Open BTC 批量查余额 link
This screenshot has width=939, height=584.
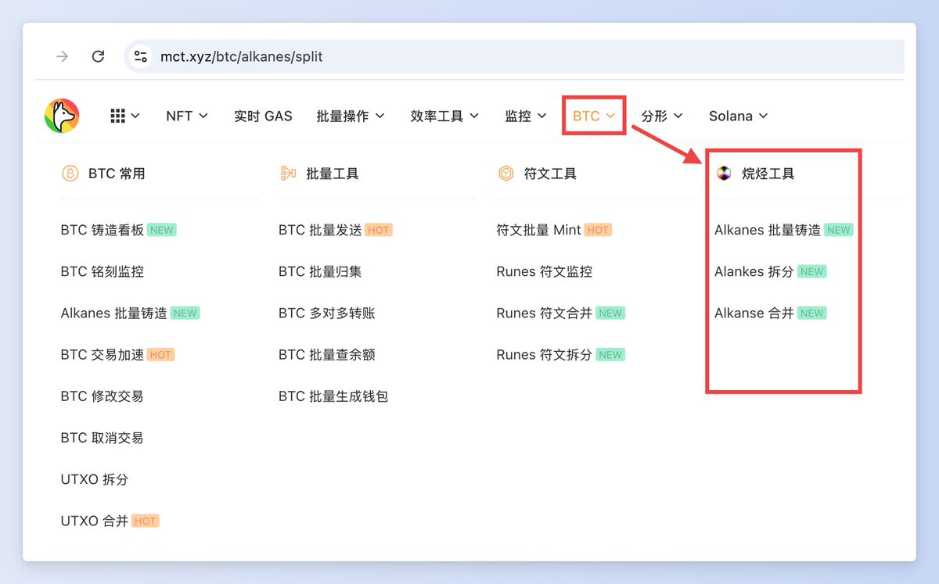(327, 354)
